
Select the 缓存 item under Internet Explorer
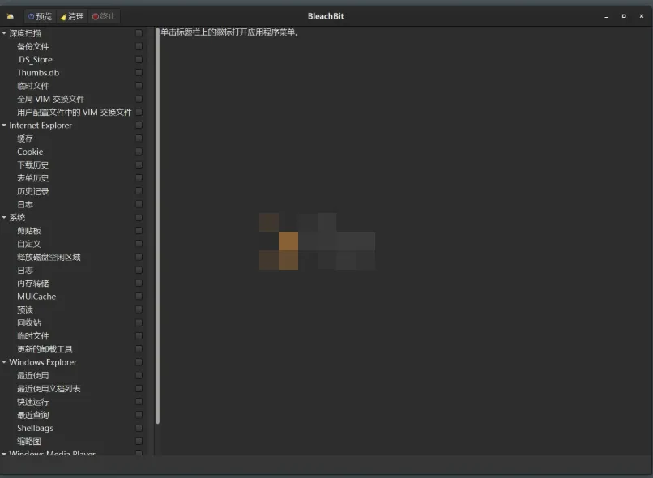25,139
